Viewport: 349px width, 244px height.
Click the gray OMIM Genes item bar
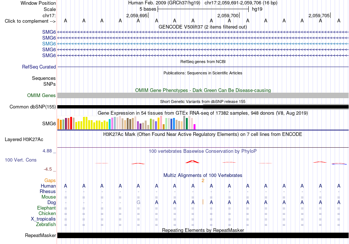point(203,96)
